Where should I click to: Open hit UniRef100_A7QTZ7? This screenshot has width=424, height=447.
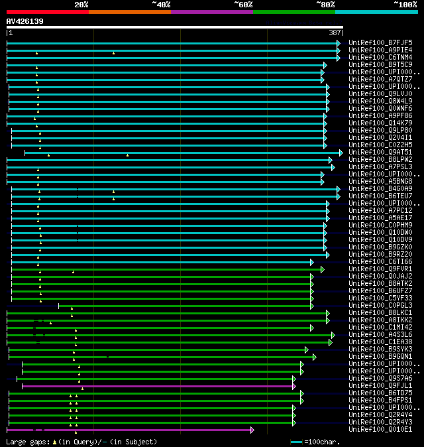coord(380,79)
